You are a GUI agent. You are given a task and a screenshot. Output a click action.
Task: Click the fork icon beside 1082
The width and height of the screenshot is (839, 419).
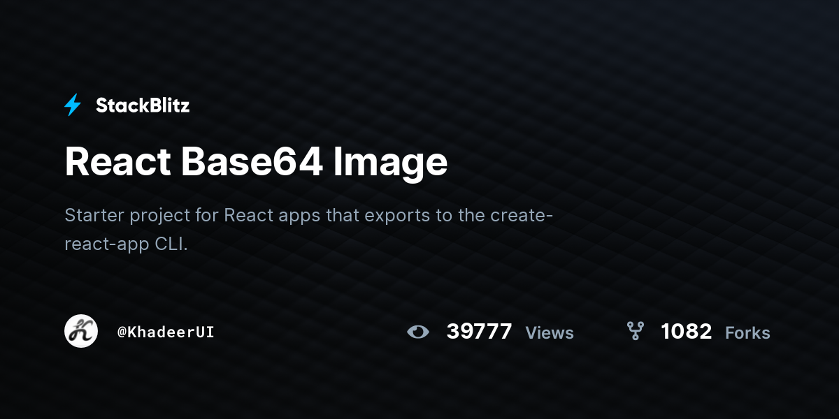click(635, 331)
